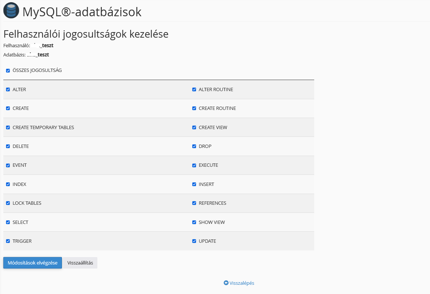Click the REFERENCES label text
This screenshot has height=294, width=430.
pyautogui.click(x=212, y=203)
